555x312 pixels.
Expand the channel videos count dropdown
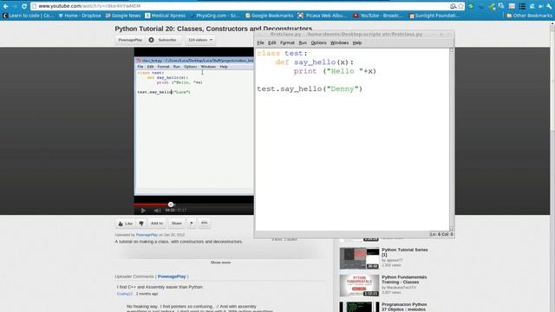200,40
